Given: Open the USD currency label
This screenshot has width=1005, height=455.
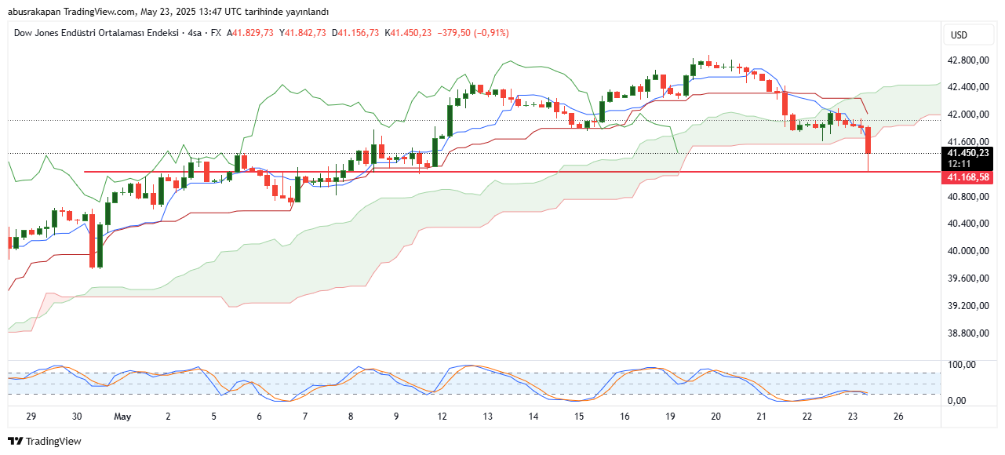Looking at the screenshot, I should 959,35.
